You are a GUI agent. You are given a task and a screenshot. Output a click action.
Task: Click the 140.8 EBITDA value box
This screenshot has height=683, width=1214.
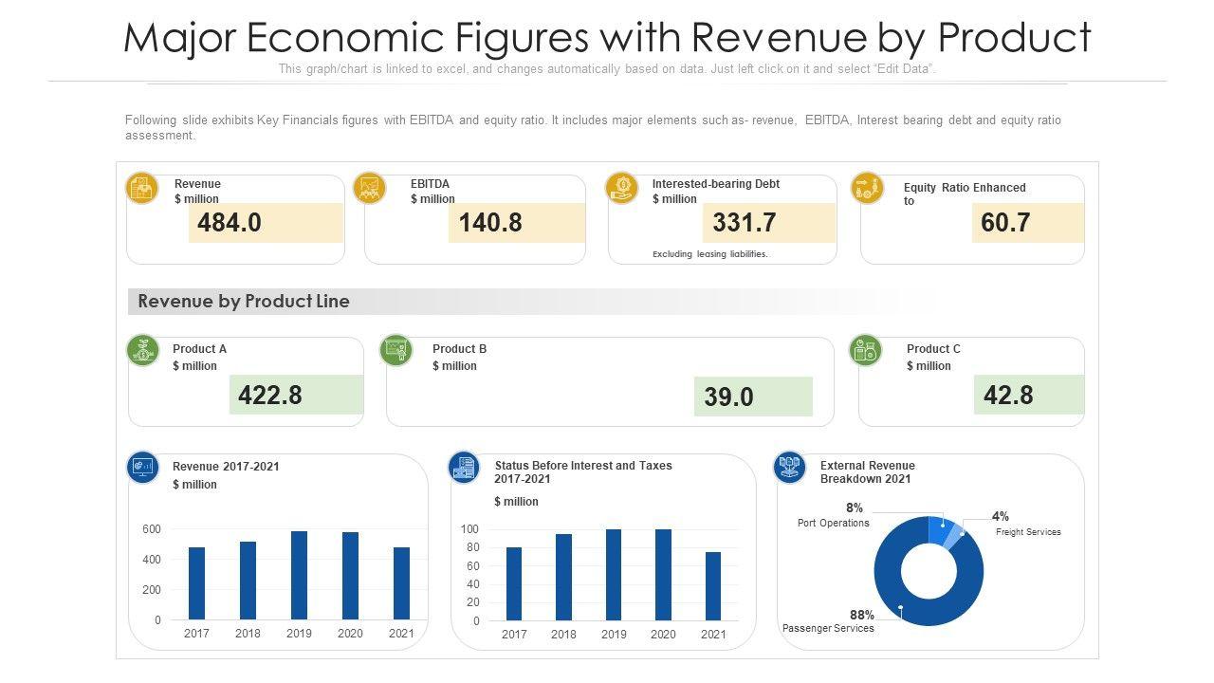pos(517,223)
